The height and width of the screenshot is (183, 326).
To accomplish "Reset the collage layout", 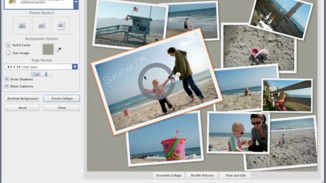I will (x=22, y=107).
